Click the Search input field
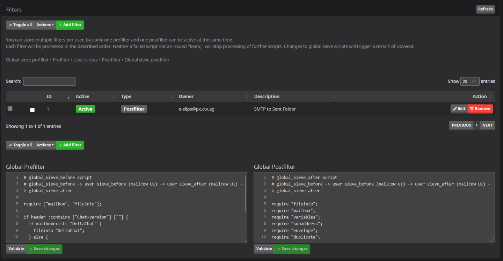The width and height of the screenshot is (503, 261). coord(49,81)
